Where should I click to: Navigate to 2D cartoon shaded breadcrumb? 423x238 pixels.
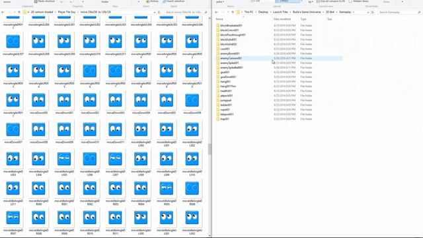(42, 12)
